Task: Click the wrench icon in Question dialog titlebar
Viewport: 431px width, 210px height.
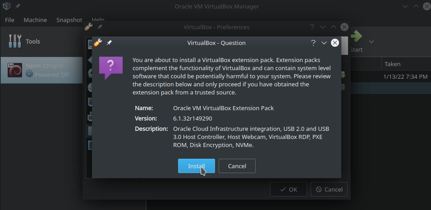Action: [x=98, y=43]
